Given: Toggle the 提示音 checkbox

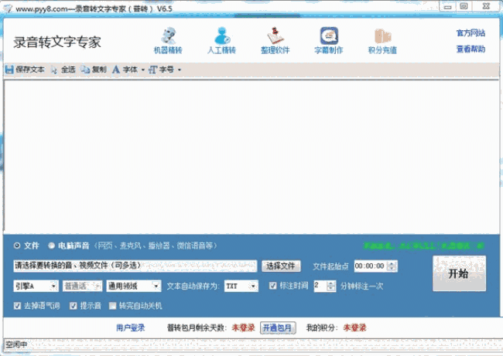Looking at the screenshot, I should (x=74, y=306).
